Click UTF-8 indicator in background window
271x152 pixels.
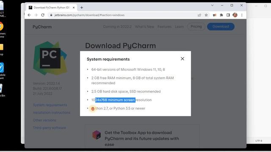[x=259, y=141]
